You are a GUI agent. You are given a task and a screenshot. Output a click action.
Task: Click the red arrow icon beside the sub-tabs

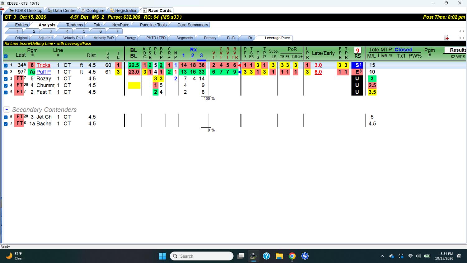tap(447, 38)
